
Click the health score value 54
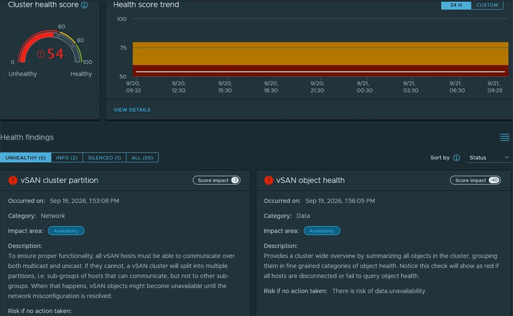(55, 54)
